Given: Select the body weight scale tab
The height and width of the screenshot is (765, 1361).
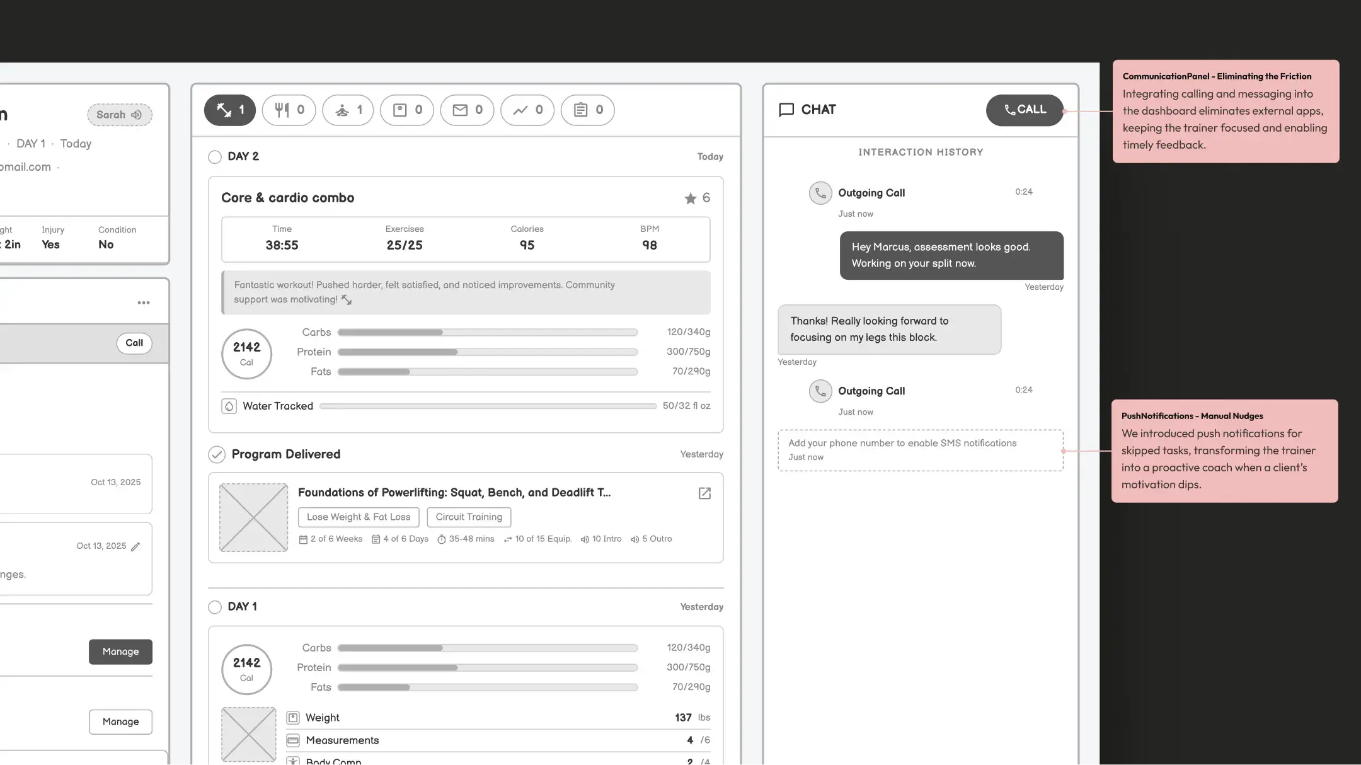Looking at the screenshot, I should (406, 110).
